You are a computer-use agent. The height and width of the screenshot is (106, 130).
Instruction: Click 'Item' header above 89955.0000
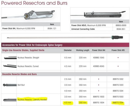click(x=121, y=22)
